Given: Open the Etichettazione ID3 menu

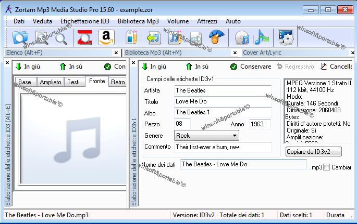Looking at the screenshot, I should 85,21.
